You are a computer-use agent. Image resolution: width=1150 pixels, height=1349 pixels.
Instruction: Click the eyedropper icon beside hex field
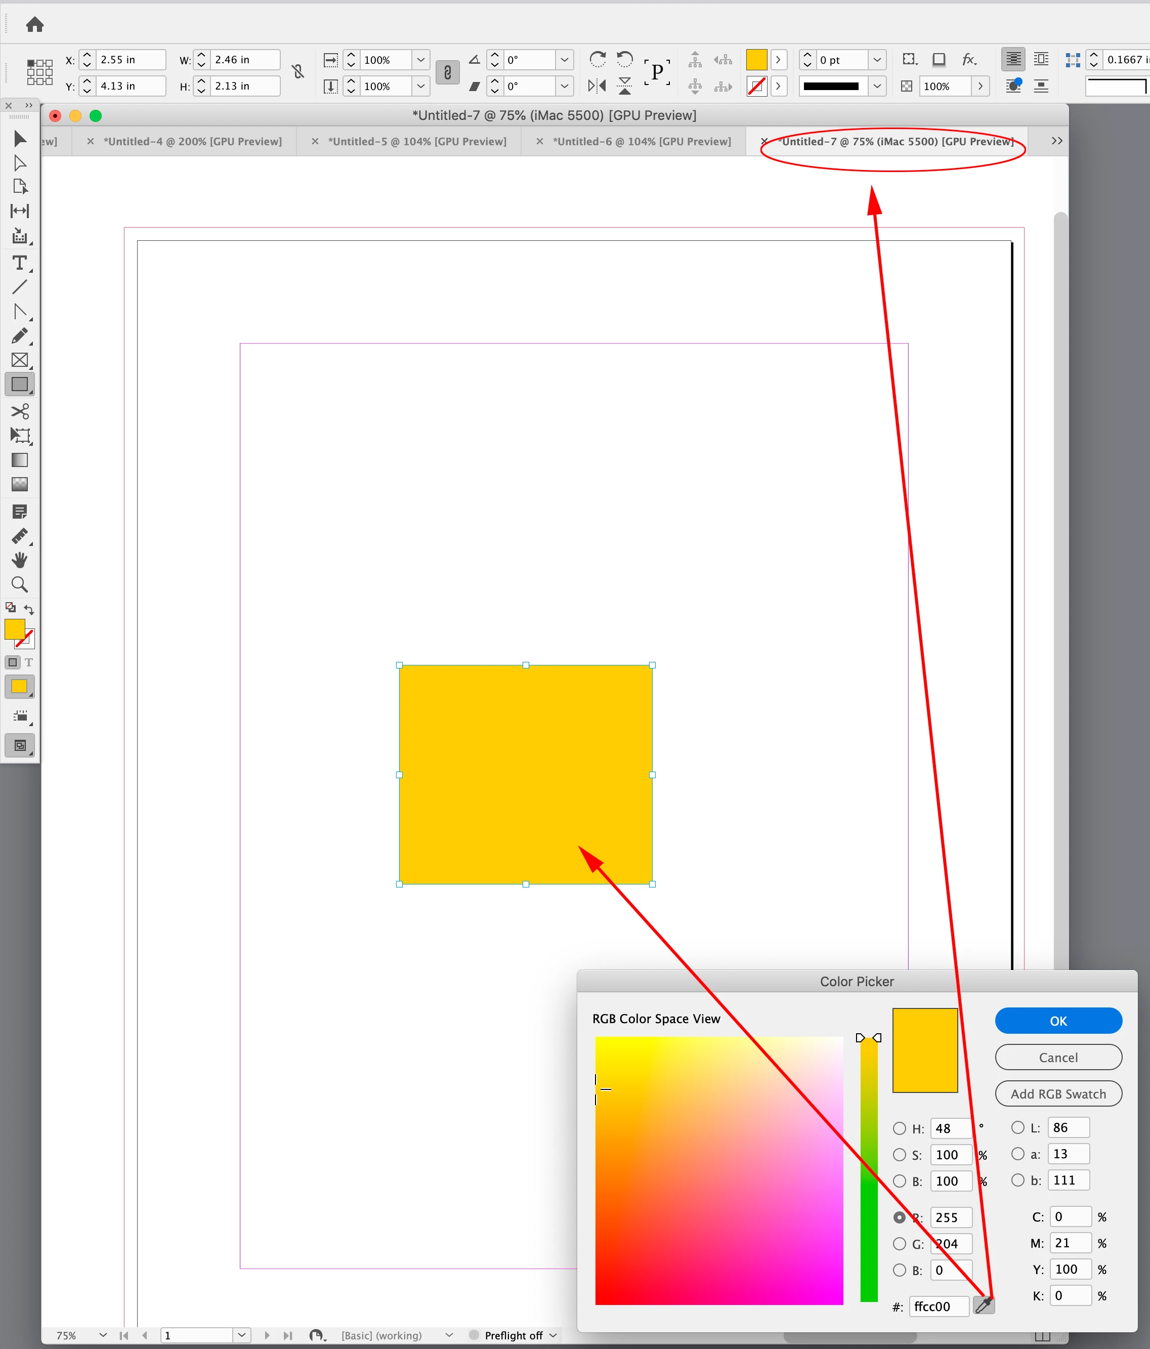tap(984, 1305)
